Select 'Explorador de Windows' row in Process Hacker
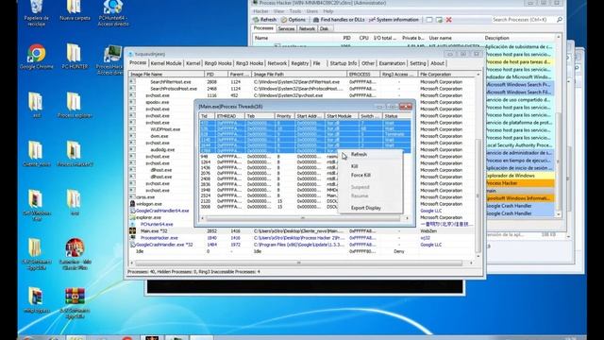This screenshot has width=604, height=340. (519, 176)
